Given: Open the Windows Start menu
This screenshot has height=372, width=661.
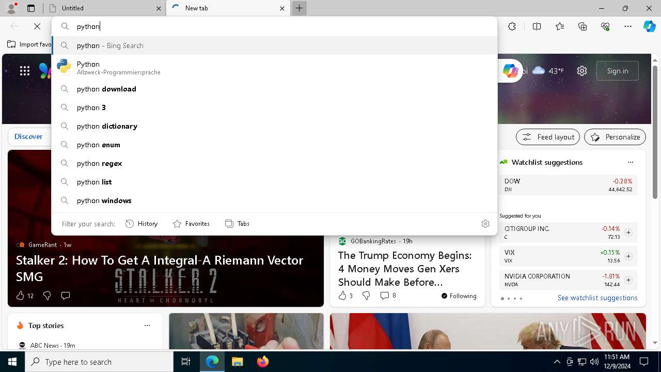Looking at the screenshot, I should pos(12,362).
